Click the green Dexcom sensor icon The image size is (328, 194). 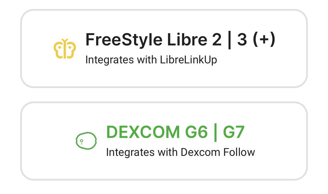[86, 141]
